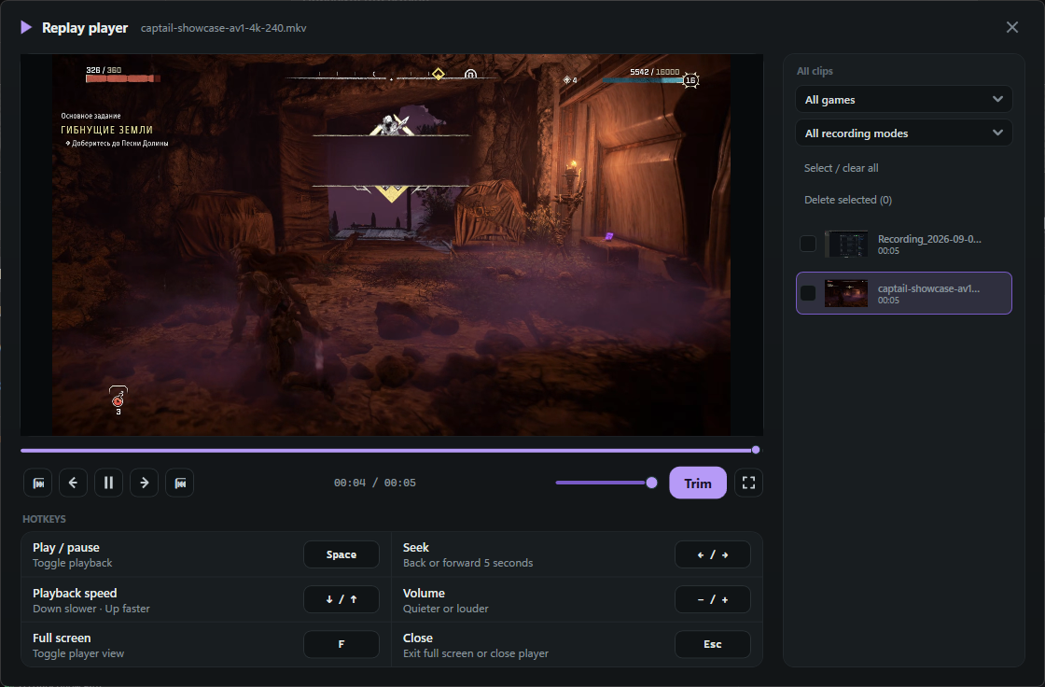
Task: Select the captail-showcase-av1... clip name
Action: pos(928,288)
